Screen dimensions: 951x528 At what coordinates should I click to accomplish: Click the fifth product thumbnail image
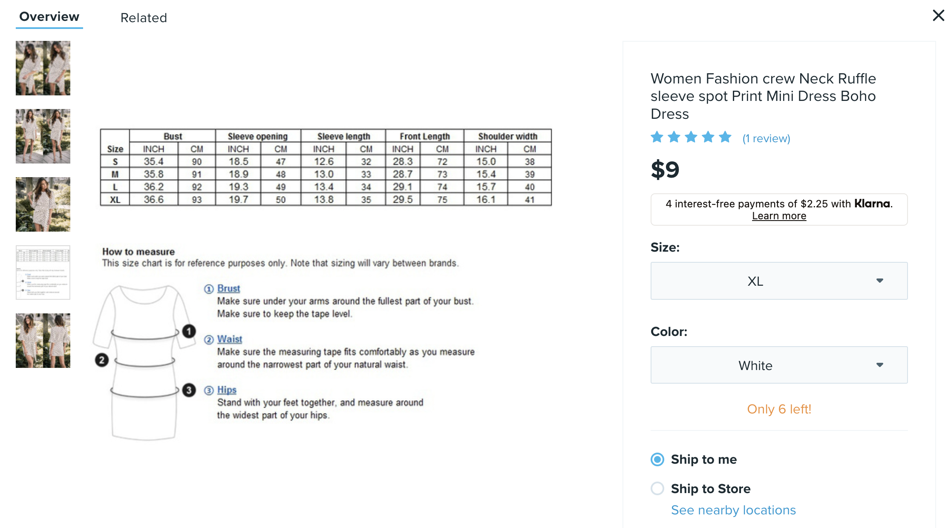click(42, 341)
